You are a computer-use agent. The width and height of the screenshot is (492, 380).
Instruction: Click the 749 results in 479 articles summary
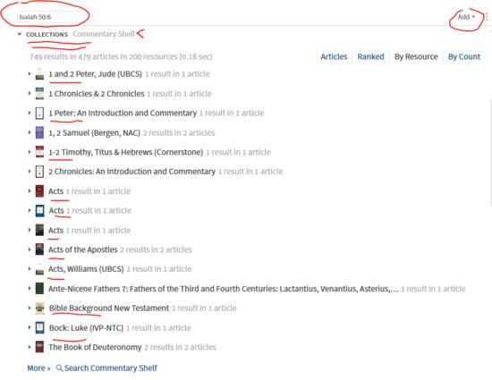click(121, 56)
